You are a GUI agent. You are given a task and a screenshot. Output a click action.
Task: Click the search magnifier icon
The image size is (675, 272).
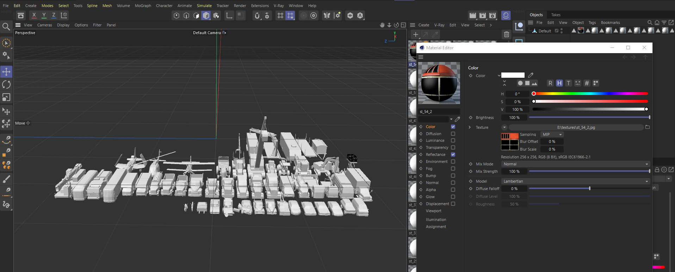click(6, 27)
